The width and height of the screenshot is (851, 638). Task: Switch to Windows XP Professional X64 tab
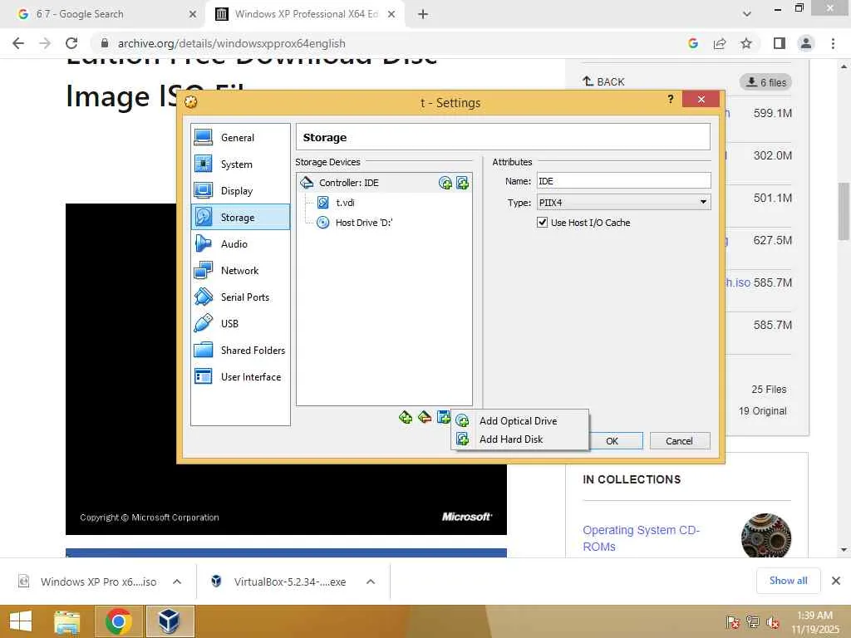[x=304, y=14]
